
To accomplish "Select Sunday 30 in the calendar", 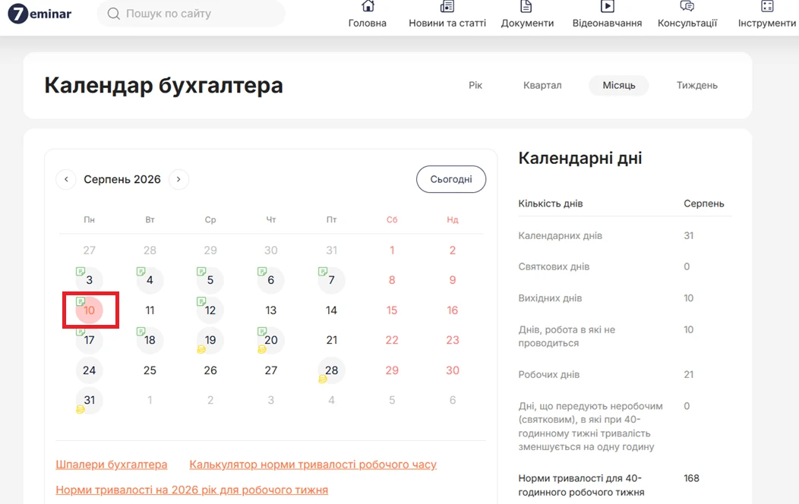I will click(x=453, y=370).
